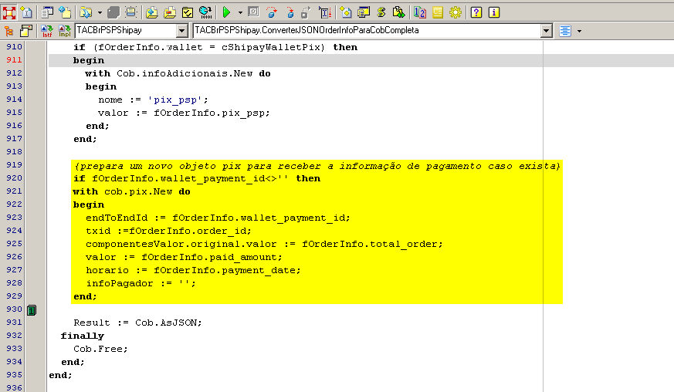Click the new unit document icon
674x392 pixels.
tap(27, 12)
